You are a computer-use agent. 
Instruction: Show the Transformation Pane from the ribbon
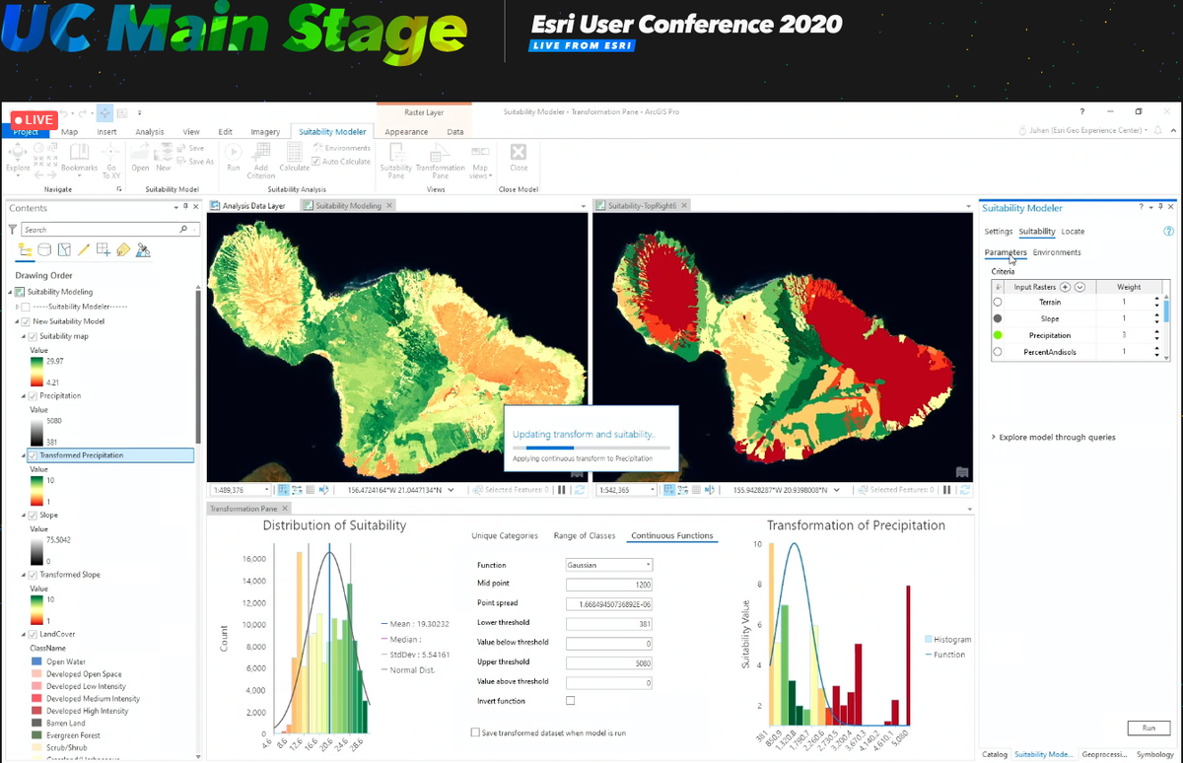440,161
